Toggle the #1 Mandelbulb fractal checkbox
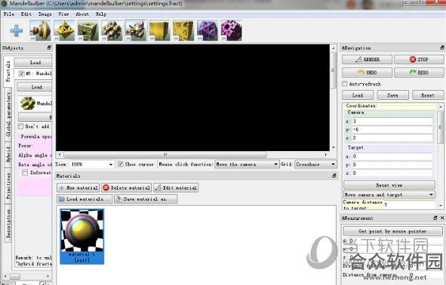 [21, 73]
